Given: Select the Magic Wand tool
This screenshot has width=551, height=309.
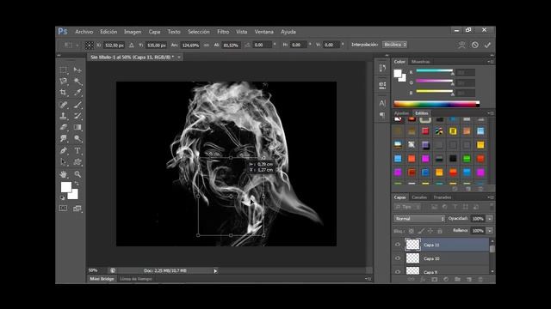Looking at the screenshot, I should click(77, 82).
